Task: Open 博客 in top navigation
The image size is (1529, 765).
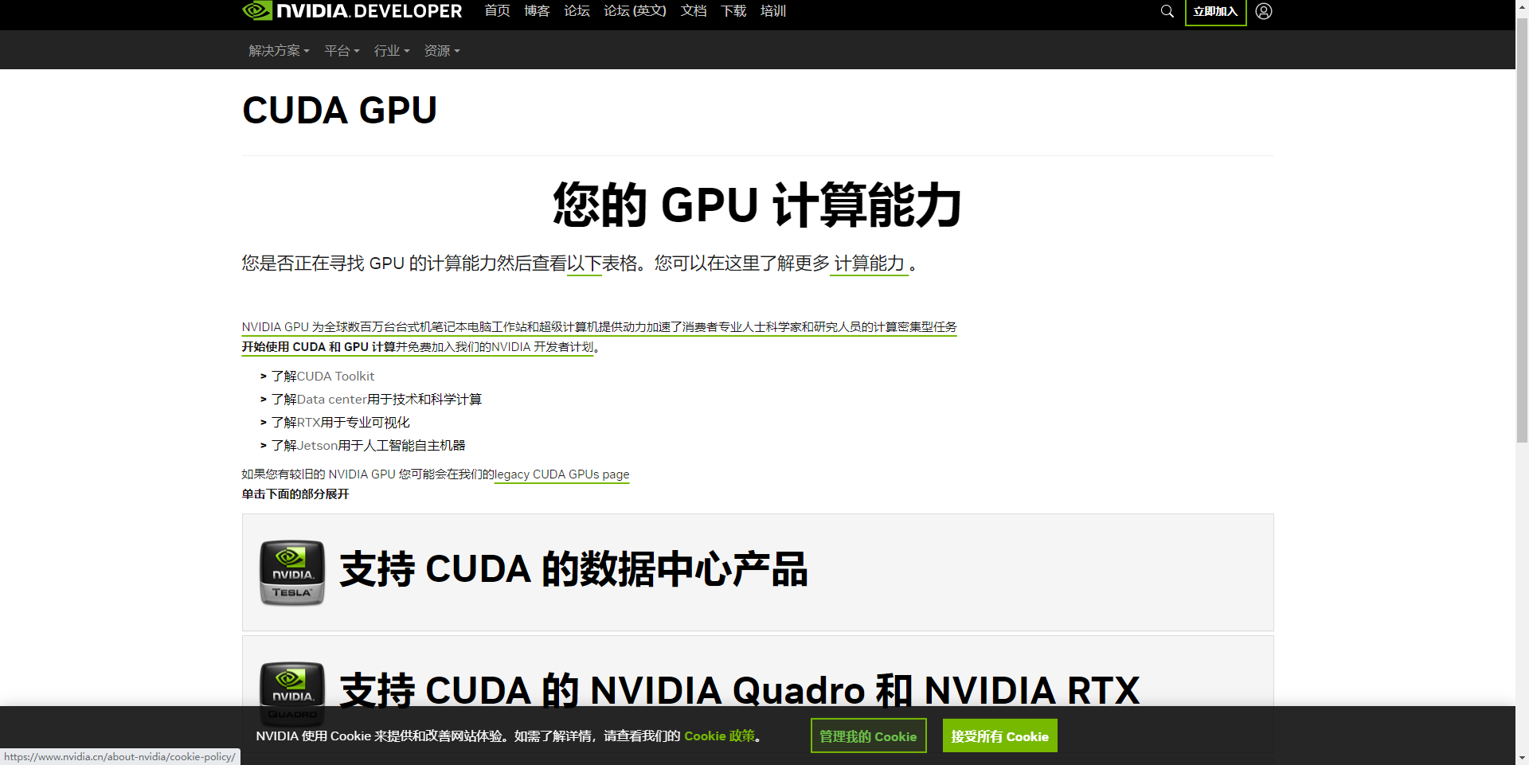Action: (537, 10)
